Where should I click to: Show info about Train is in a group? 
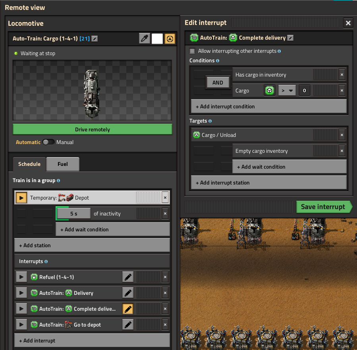click(58, 181)
